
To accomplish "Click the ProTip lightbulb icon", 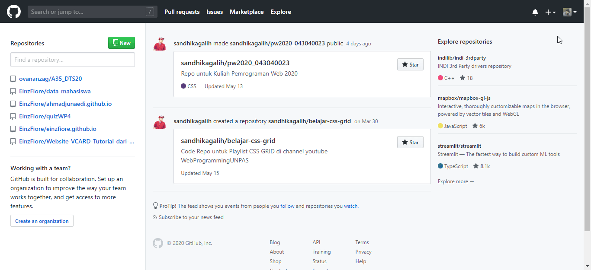I will point(155,206).
